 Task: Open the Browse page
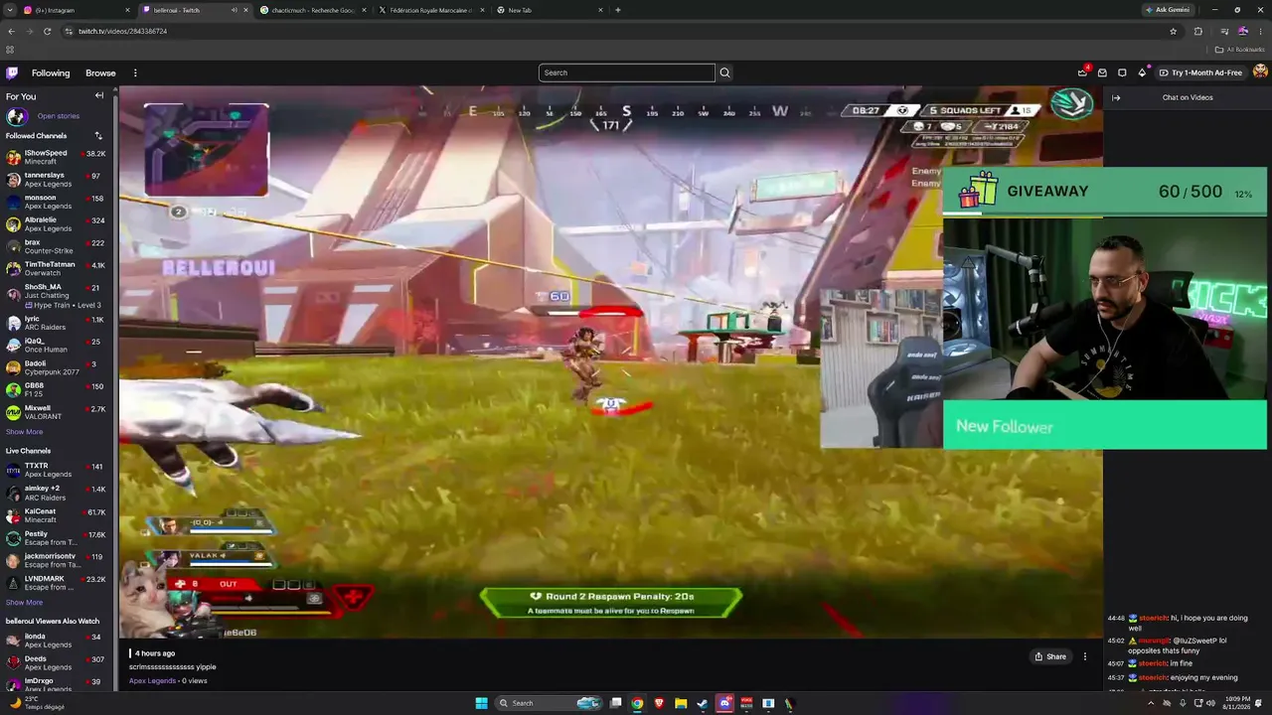100,72
